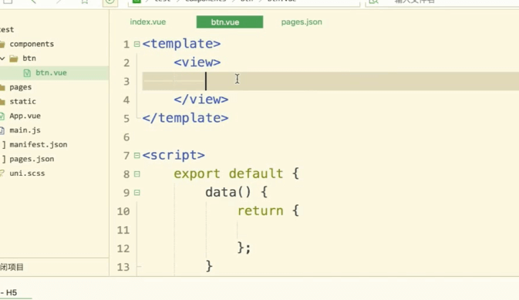This screenshot has height=300, width=519.
Task: Click line number 13 in the gutter
Action: 123,267
